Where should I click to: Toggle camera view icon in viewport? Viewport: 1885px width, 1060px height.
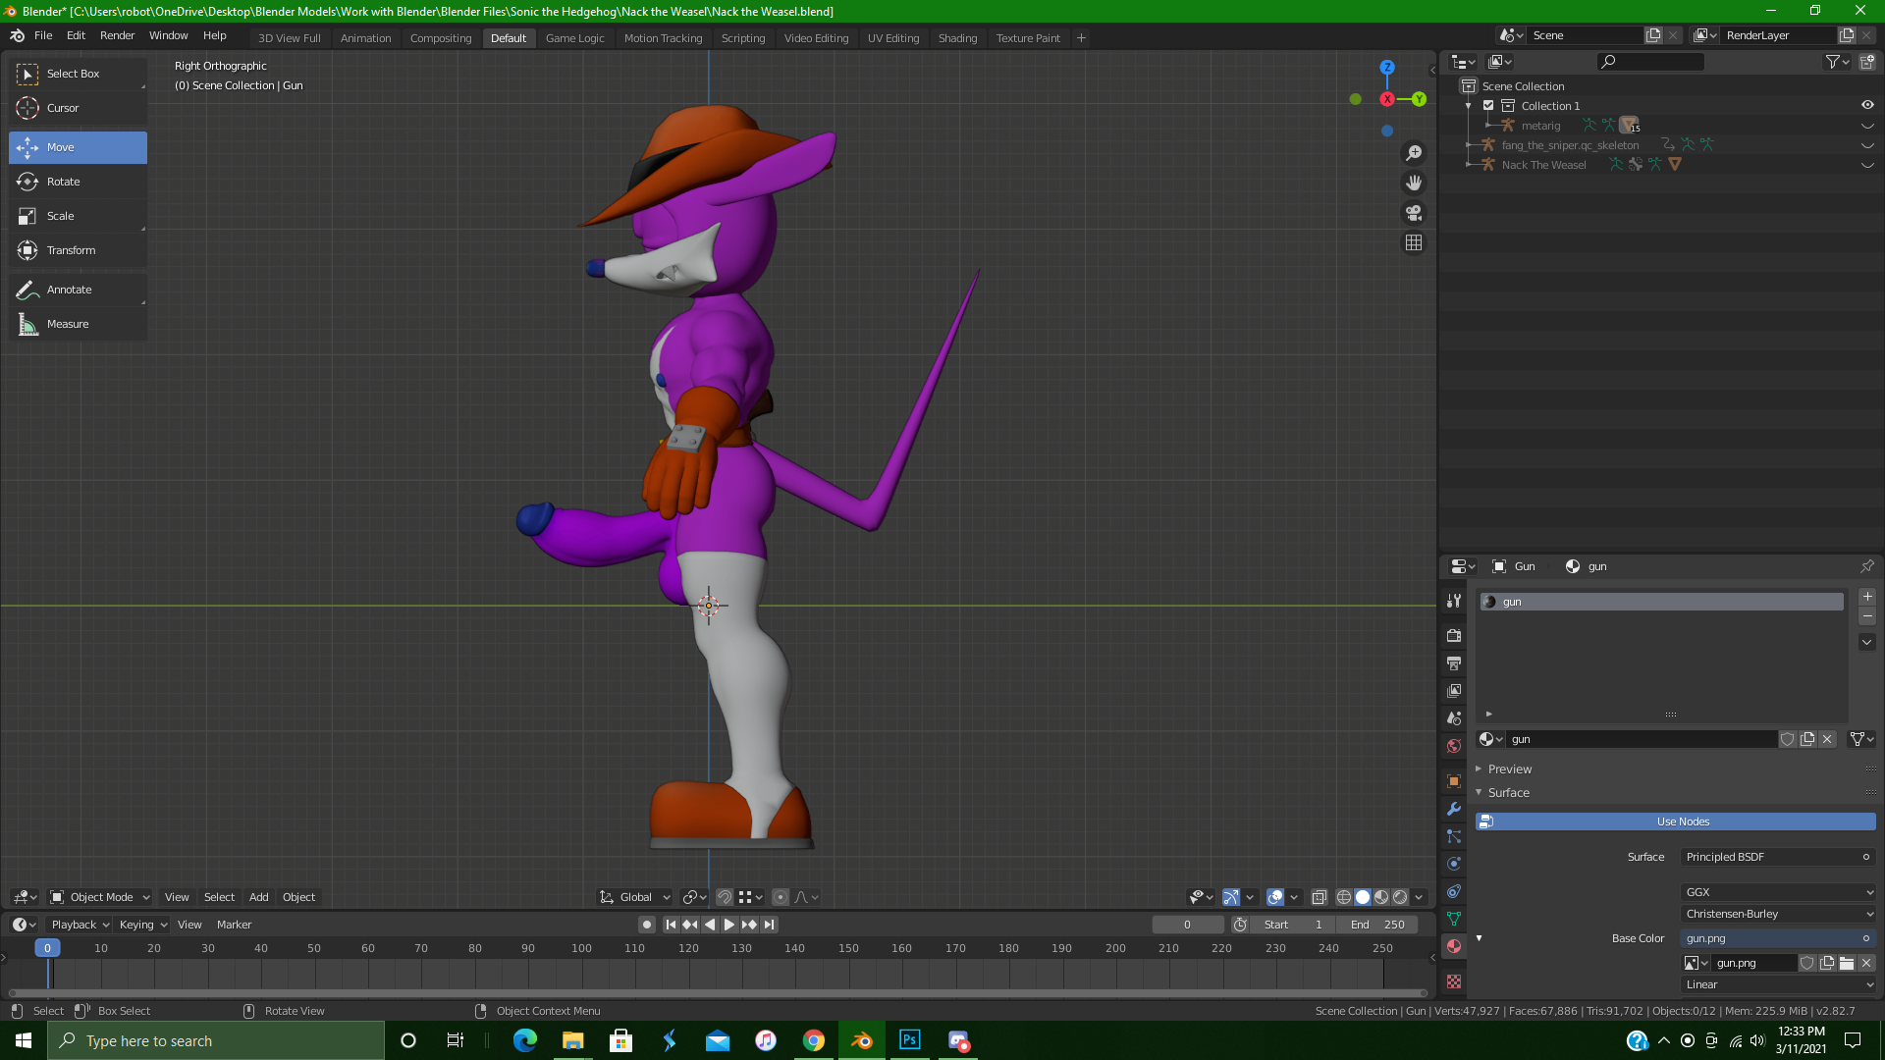point(1414,213)
